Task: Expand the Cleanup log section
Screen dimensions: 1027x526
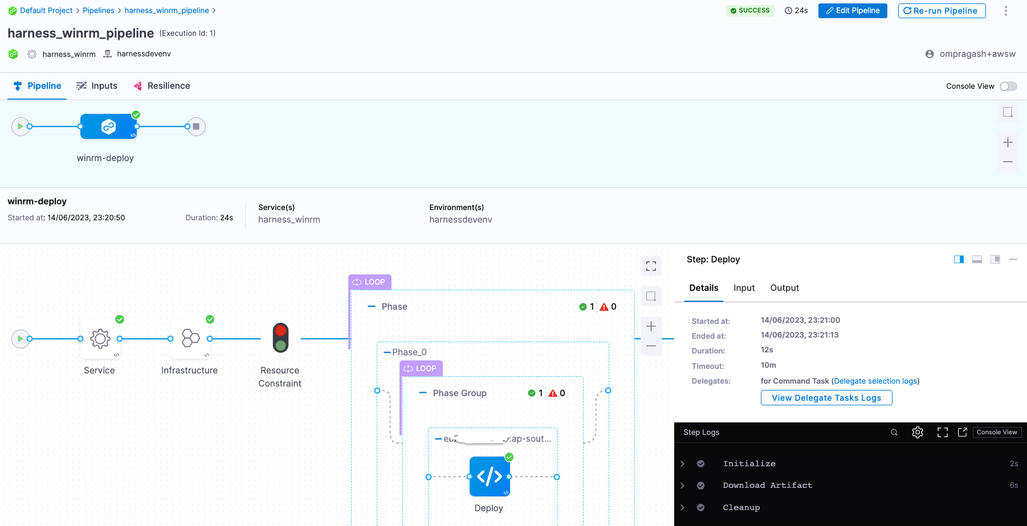Action: click(x=683, y=508)
